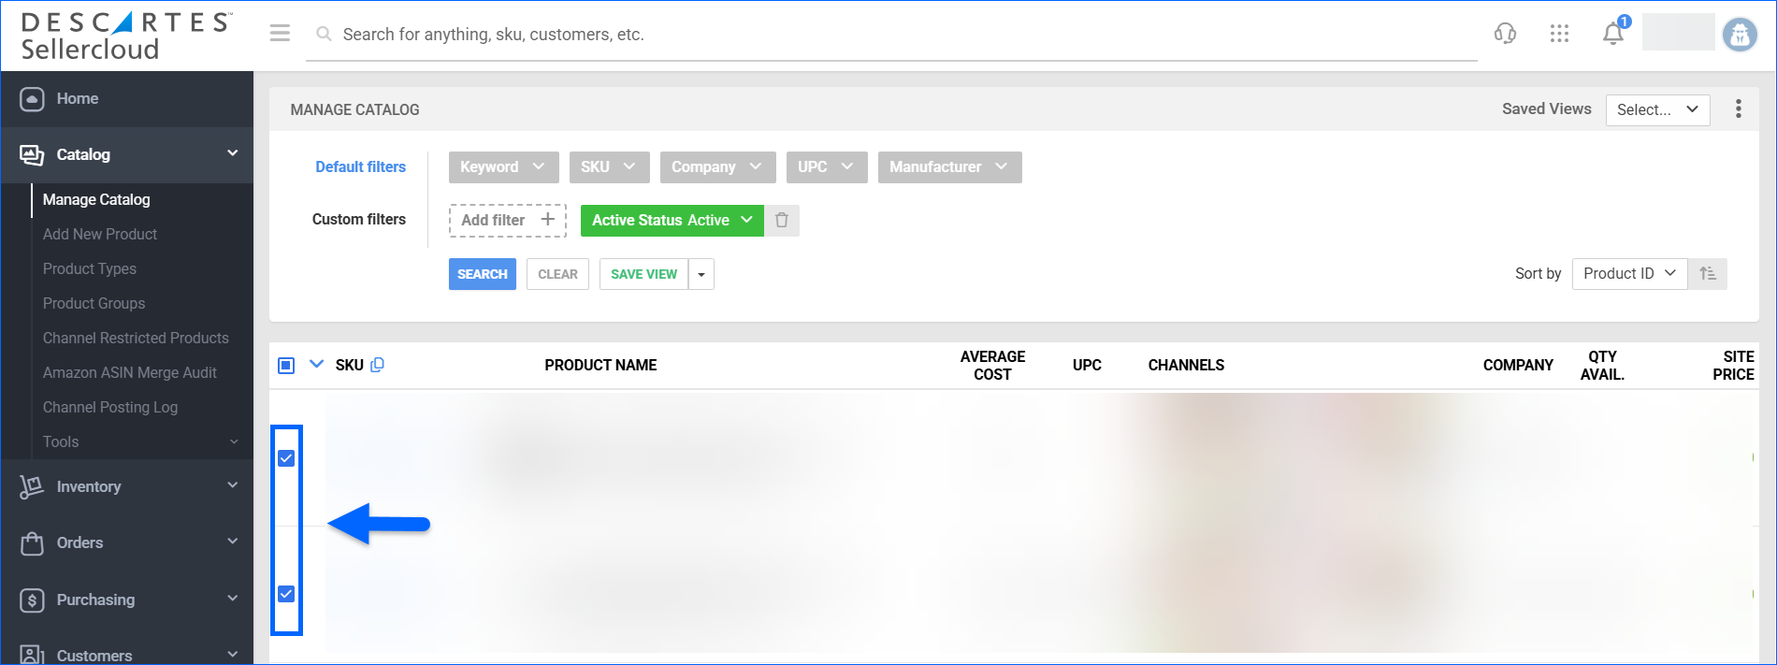Click the hamburger menu icon

point(280,34)
